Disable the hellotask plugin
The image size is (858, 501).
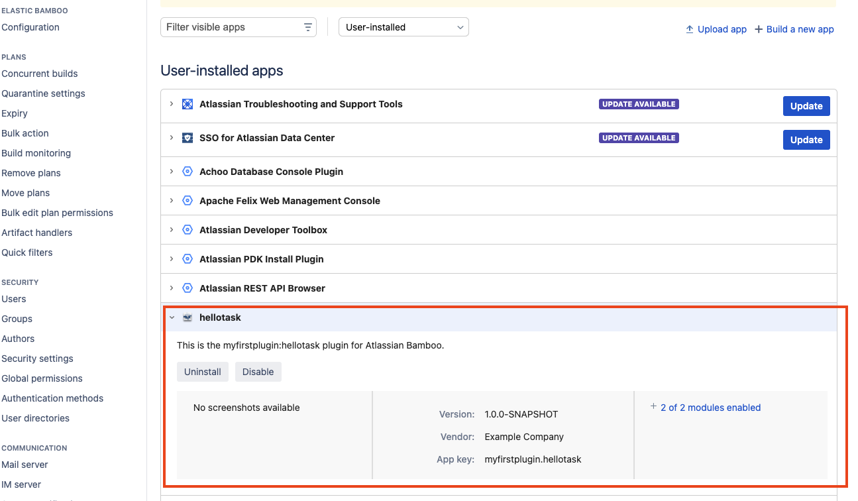[258, 372]
